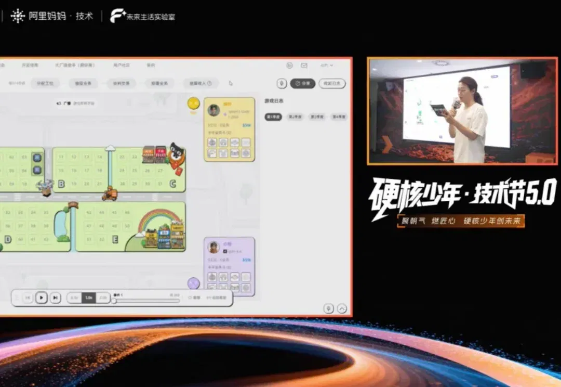Select map lot 47 in zone E

(x=89, y=226)
